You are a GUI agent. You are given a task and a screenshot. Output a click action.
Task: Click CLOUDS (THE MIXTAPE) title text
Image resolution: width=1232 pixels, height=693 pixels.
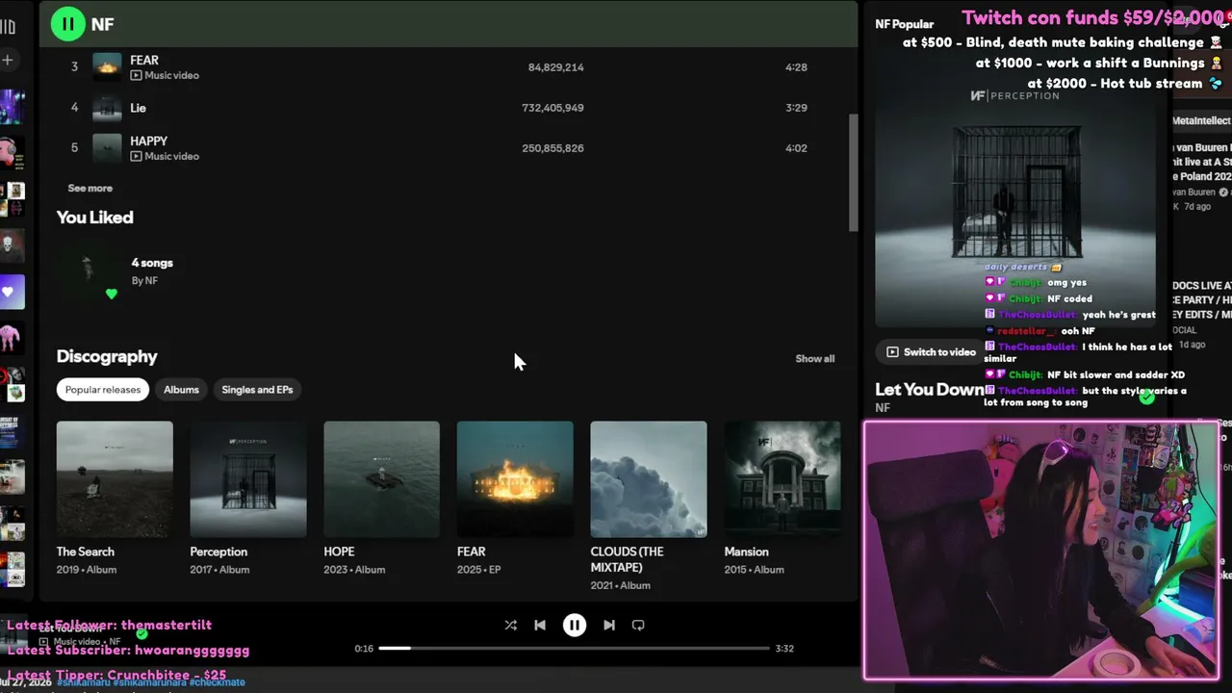628,559
